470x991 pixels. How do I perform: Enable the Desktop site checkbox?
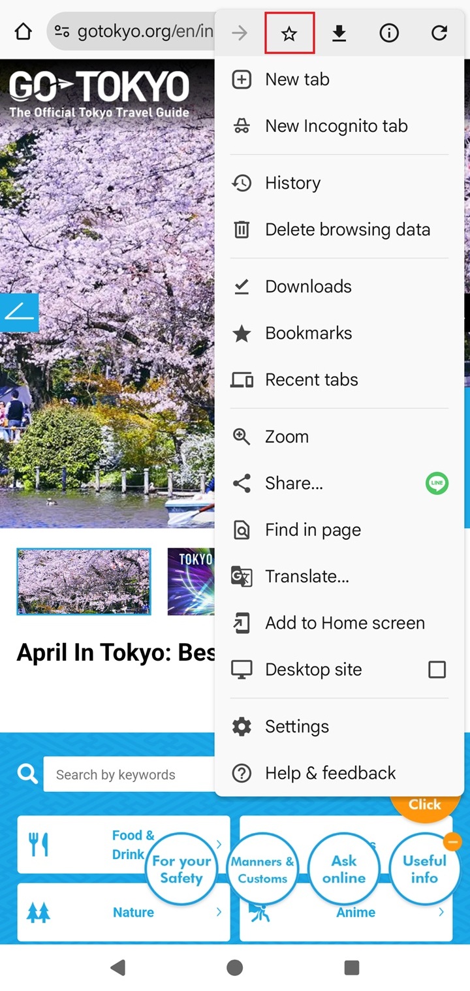click(437, 670)
